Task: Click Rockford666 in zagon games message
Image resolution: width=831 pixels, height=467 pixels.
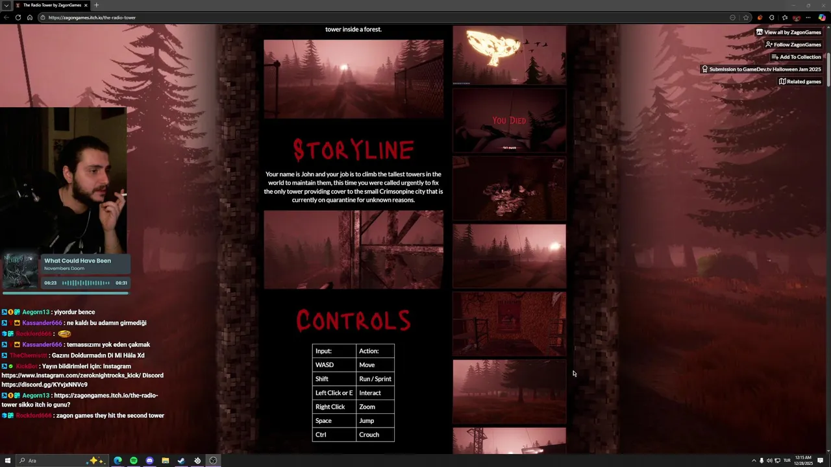Action: coord(33,416)
